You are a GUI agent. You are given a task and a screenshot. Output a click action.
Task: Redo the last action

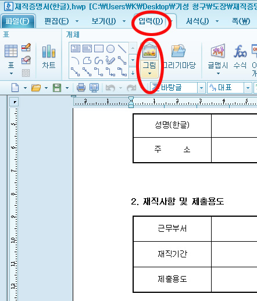(x=131, y=88)
